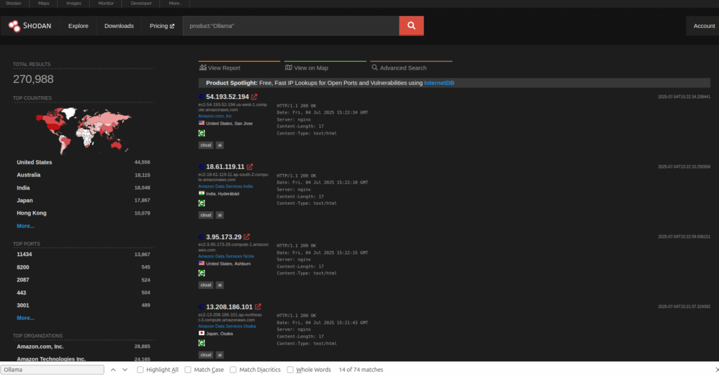This screenshot has width=719, height=376.
Task: Click Amazon Data Services India link
Action: (x=225, y=187)
